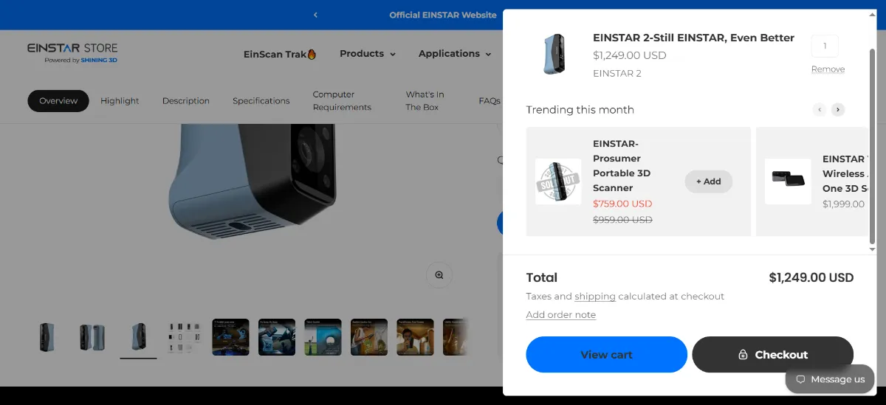
Task: Open EINSTAR-Prosumer Portable 3D Scanner link
Action: (x=622, y=166)
